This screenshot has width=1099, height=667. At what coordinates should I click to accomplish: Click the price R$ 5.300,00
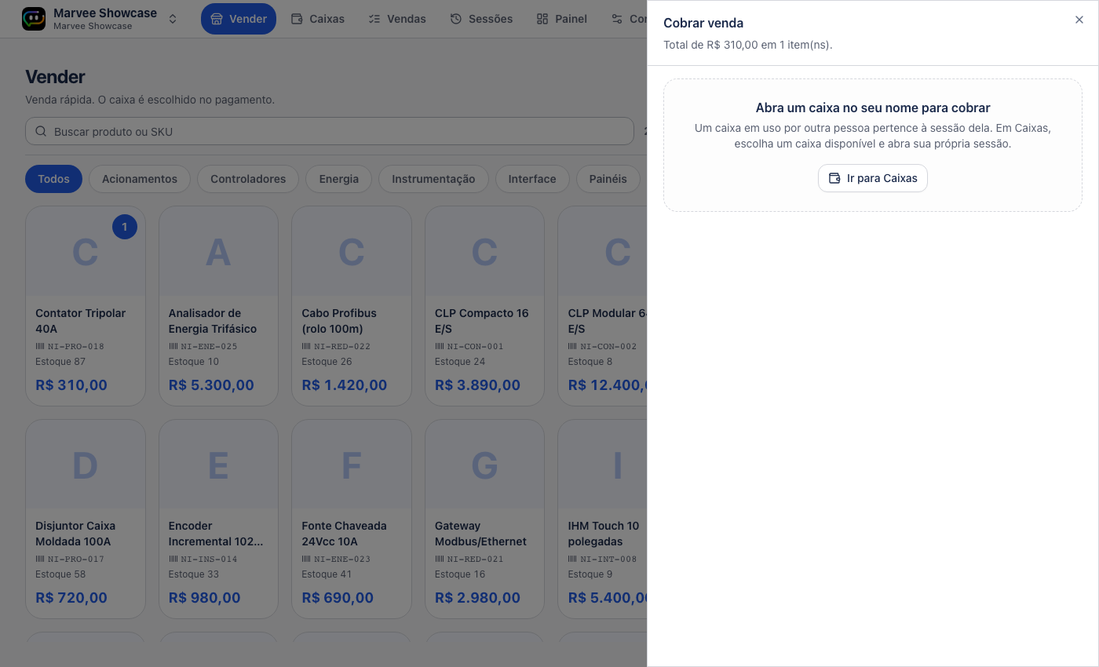tap(211, 385)
